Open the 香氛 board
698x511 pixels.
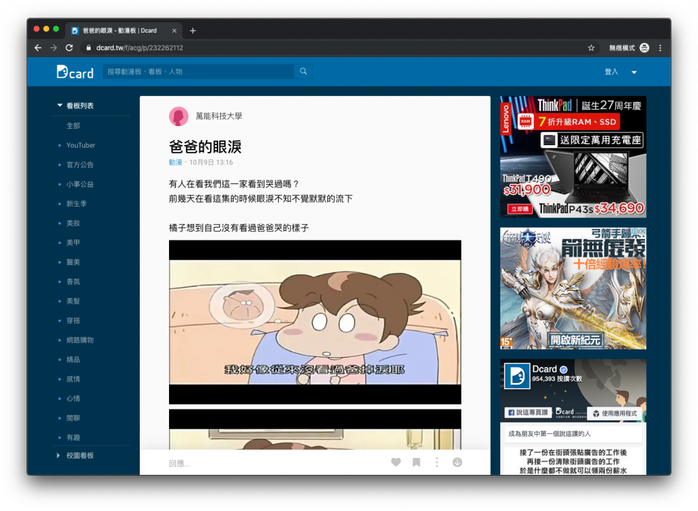73,282
